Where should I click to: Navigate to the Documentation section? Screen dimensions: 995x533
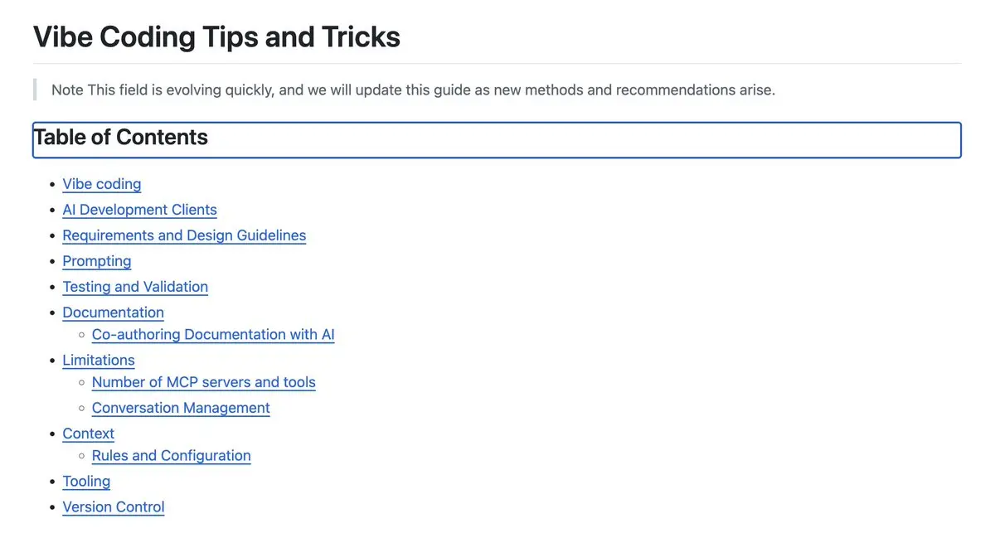(x=113, y=313)
